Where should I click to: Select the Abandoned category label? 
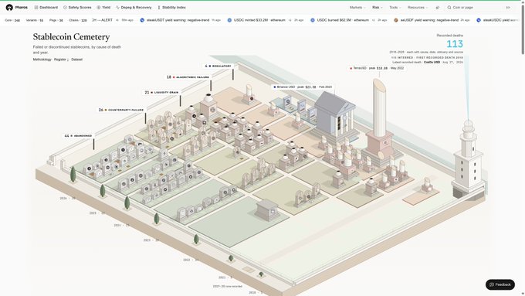coord(78,136)
